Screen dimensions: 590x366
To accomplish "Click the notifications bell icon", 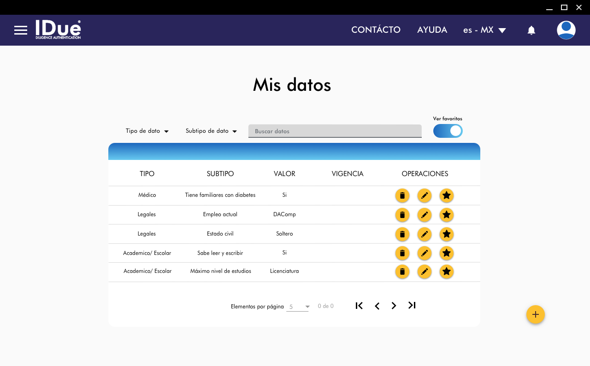I will (531, 30).
